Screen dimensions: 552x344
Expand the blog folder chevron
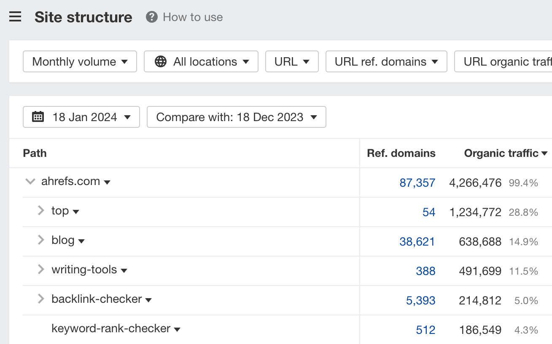point(41,240)
